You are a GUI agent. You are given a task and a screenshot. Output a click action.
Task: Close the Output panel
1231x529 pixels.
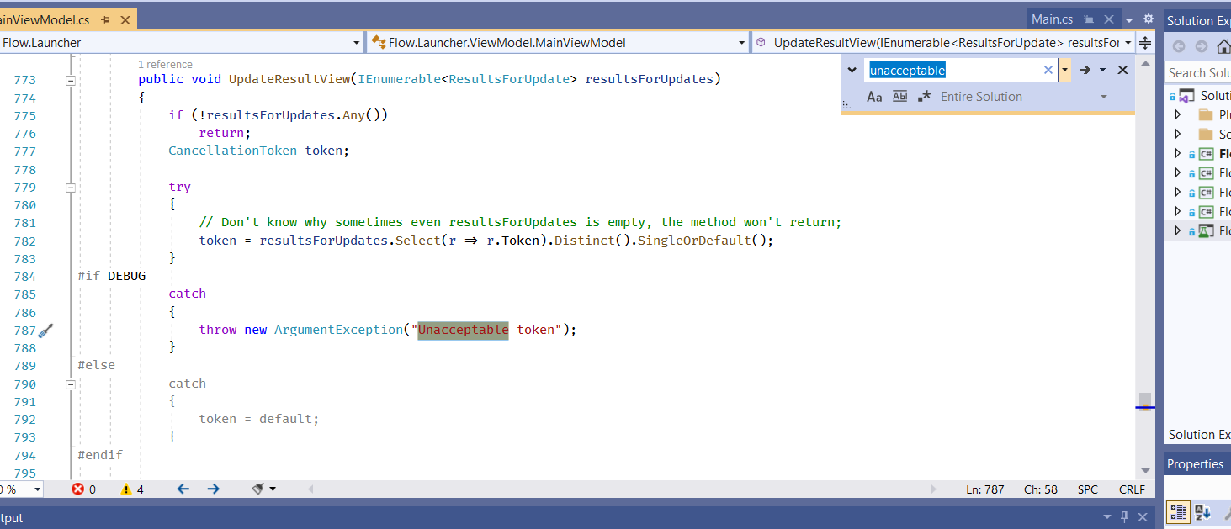tap(1142, 517)
